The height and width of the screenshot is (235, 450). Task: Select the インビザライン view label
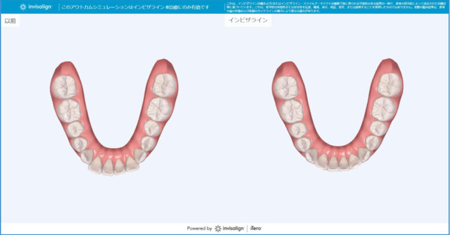tap(248, 20)
